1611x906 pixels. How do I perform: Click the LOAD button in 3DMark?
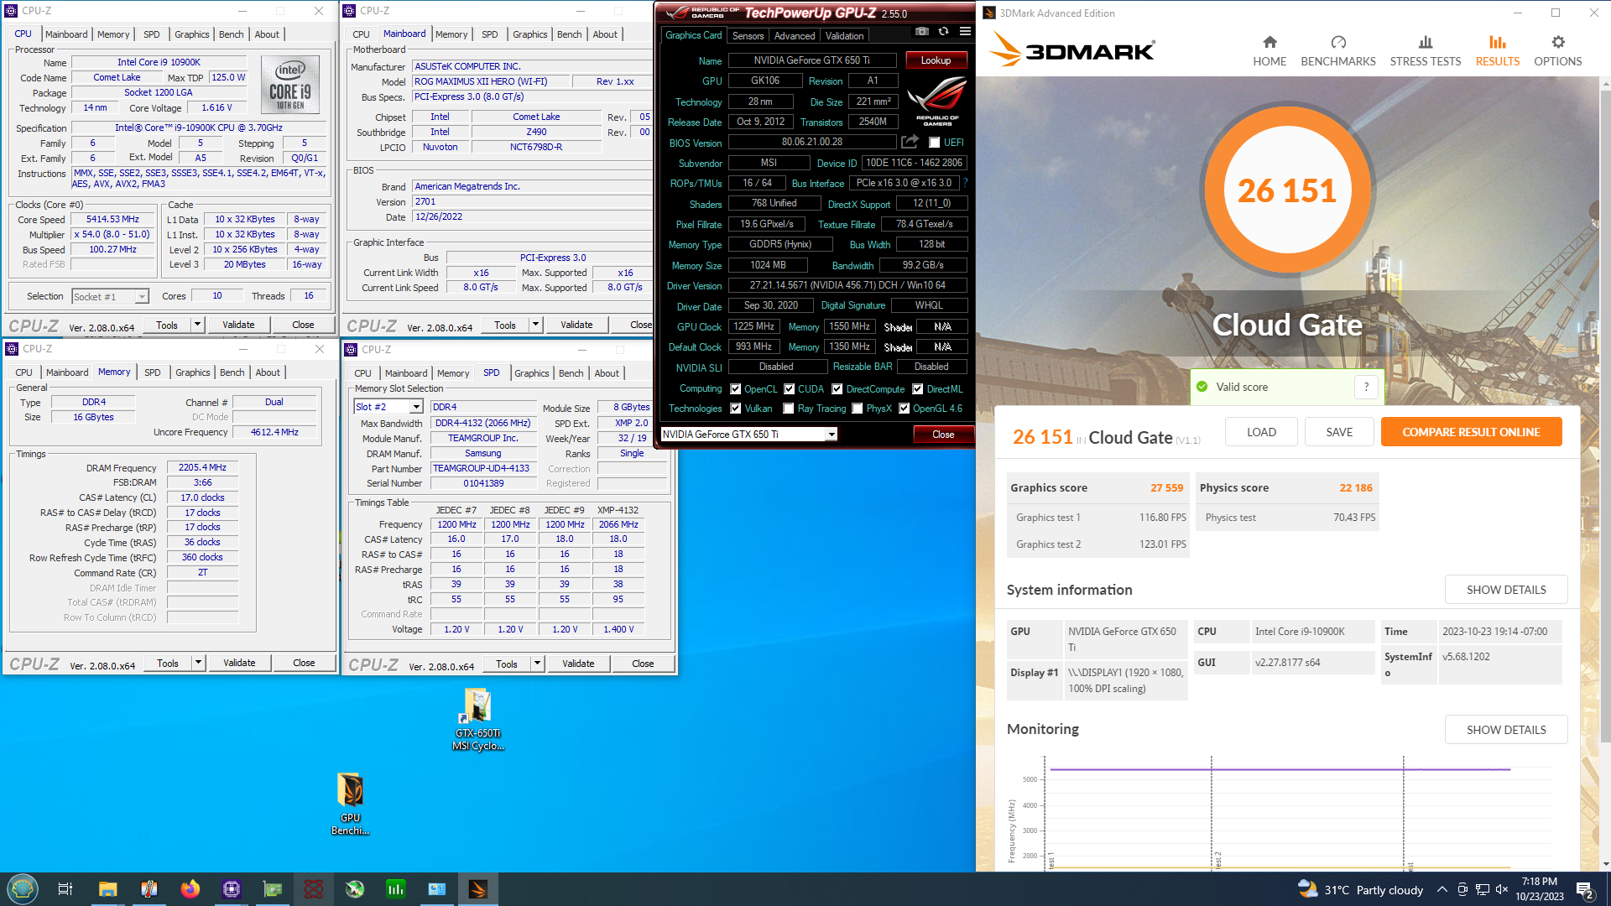1261,432
